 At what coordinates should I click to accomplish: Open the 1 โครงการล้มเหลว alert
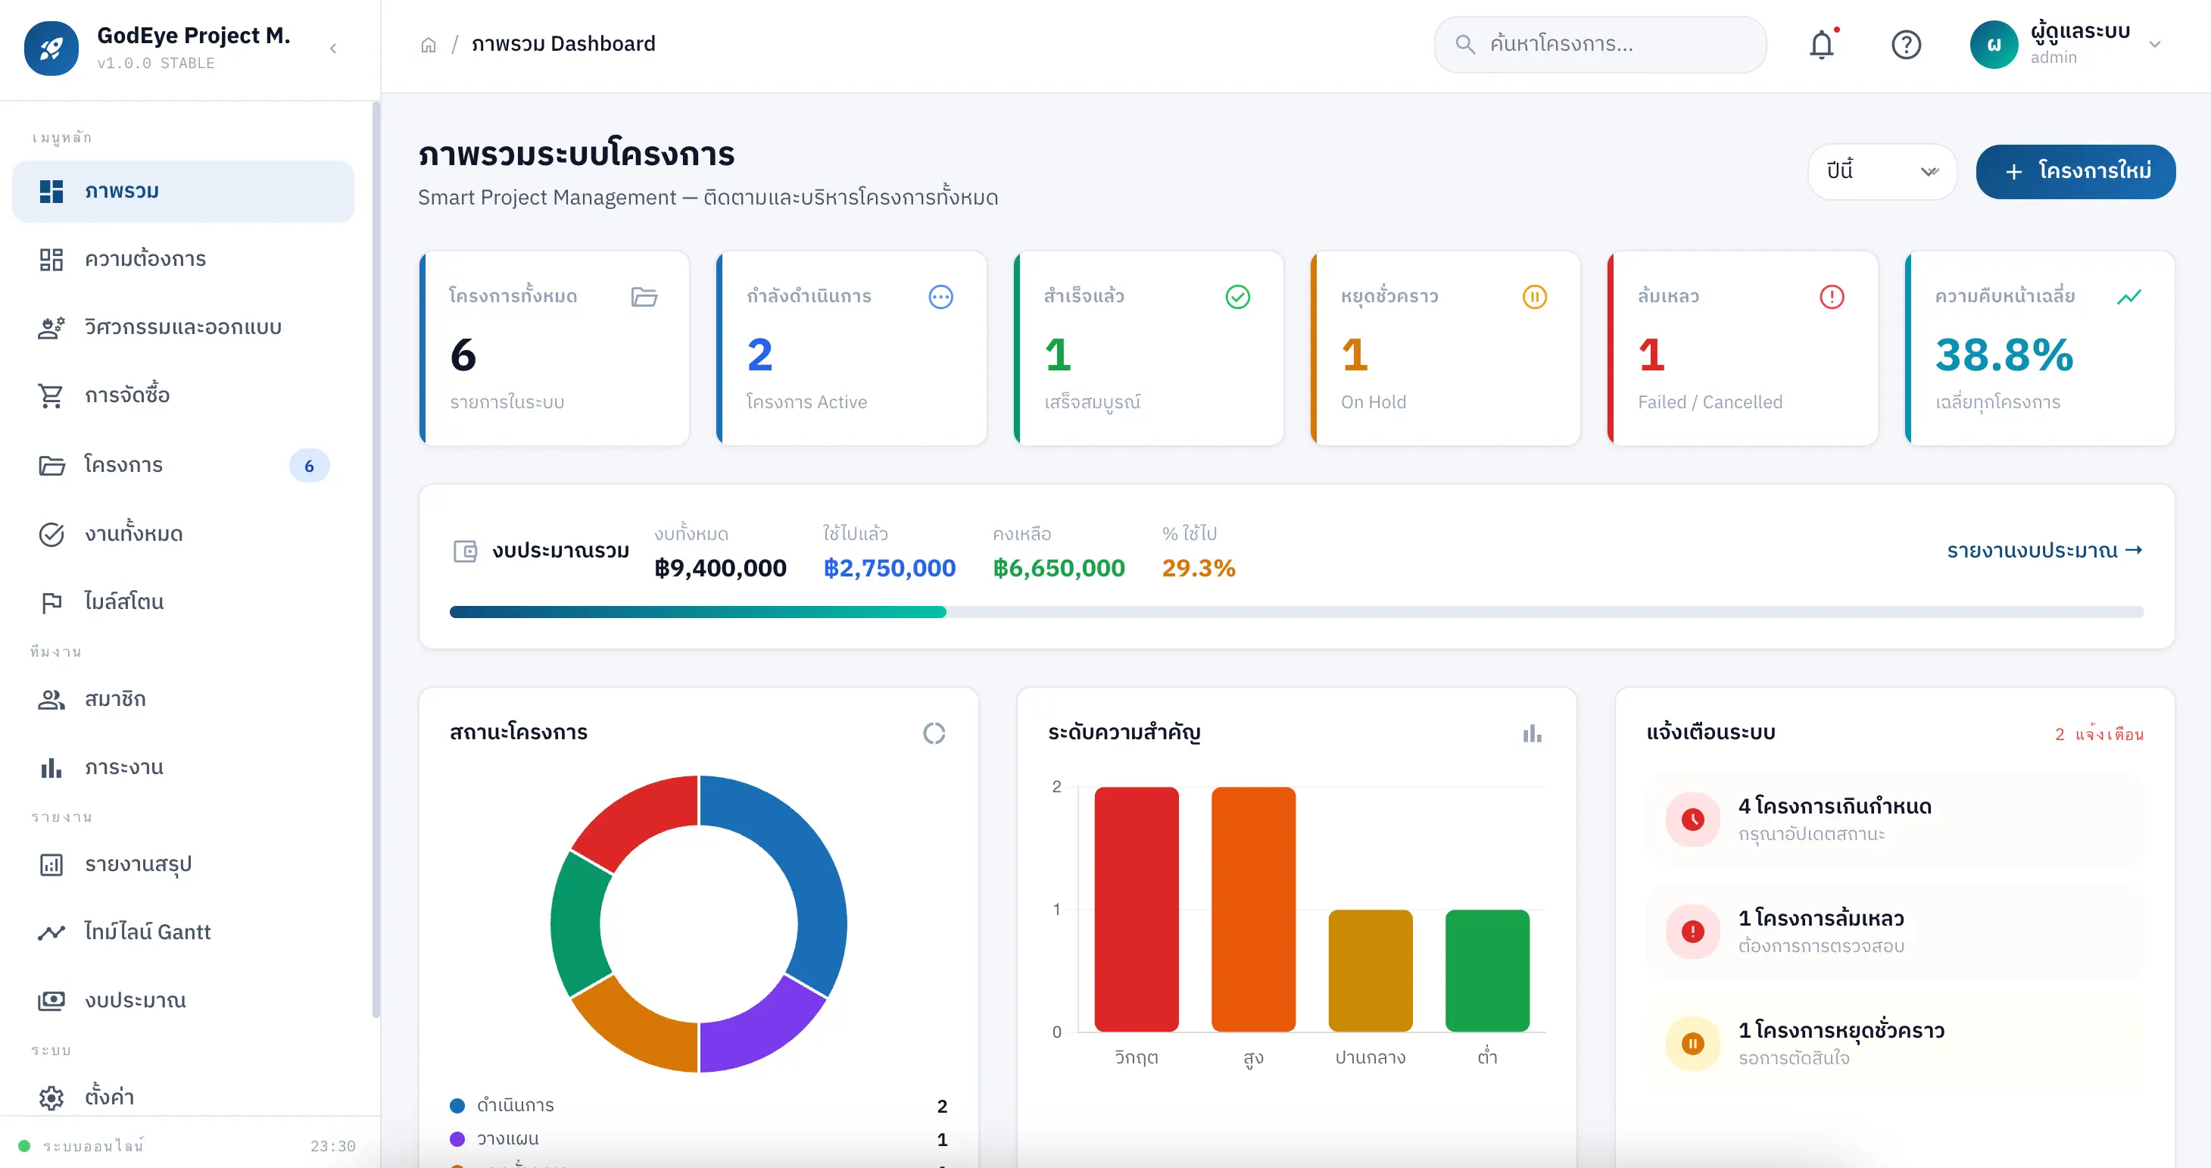pyautogui.click(x=1894, y=932)
